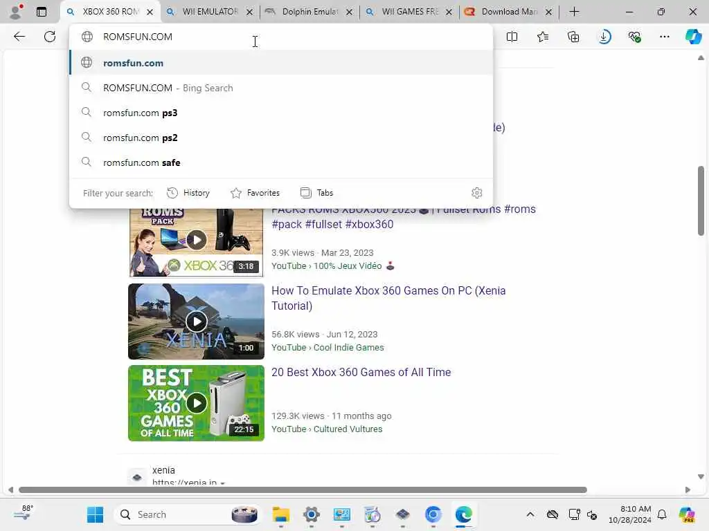
Task: Open address bar suggestion settings gear
Action: (x=476, y=193)
